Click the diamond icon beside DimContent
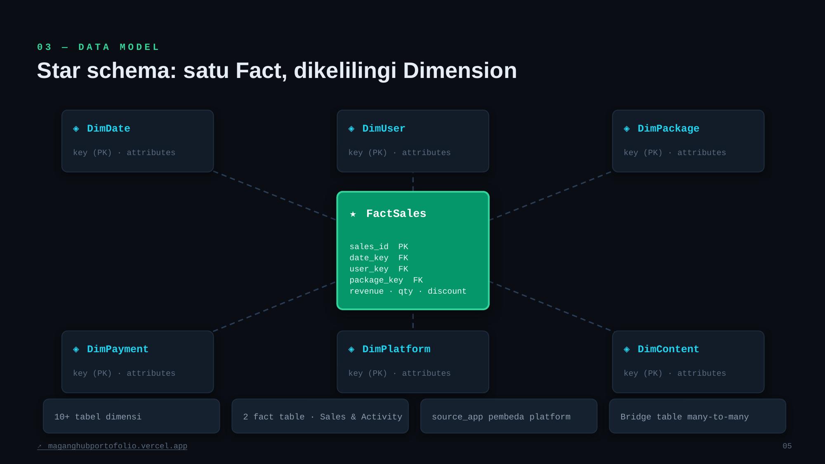The image size is (825, 464). [627, 349]
